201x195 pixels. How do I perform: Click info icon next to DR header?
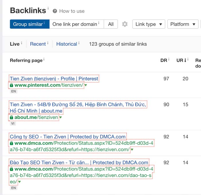click(x=169, y=59)
